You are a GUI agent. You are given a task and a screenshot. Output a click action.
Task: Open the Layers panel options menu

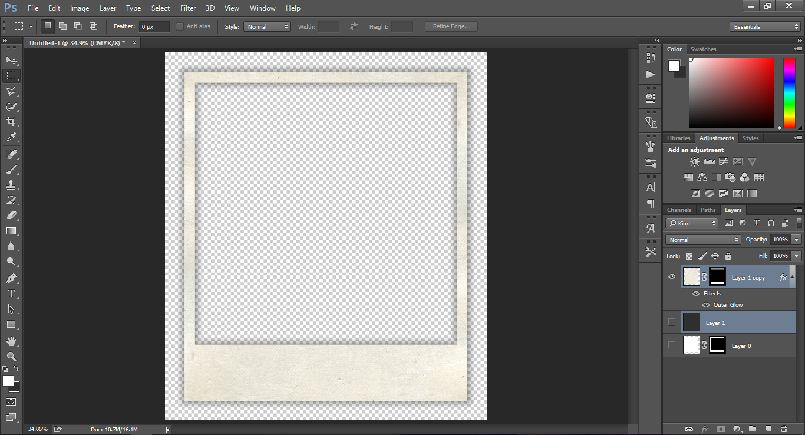click(x=799, y=210)
